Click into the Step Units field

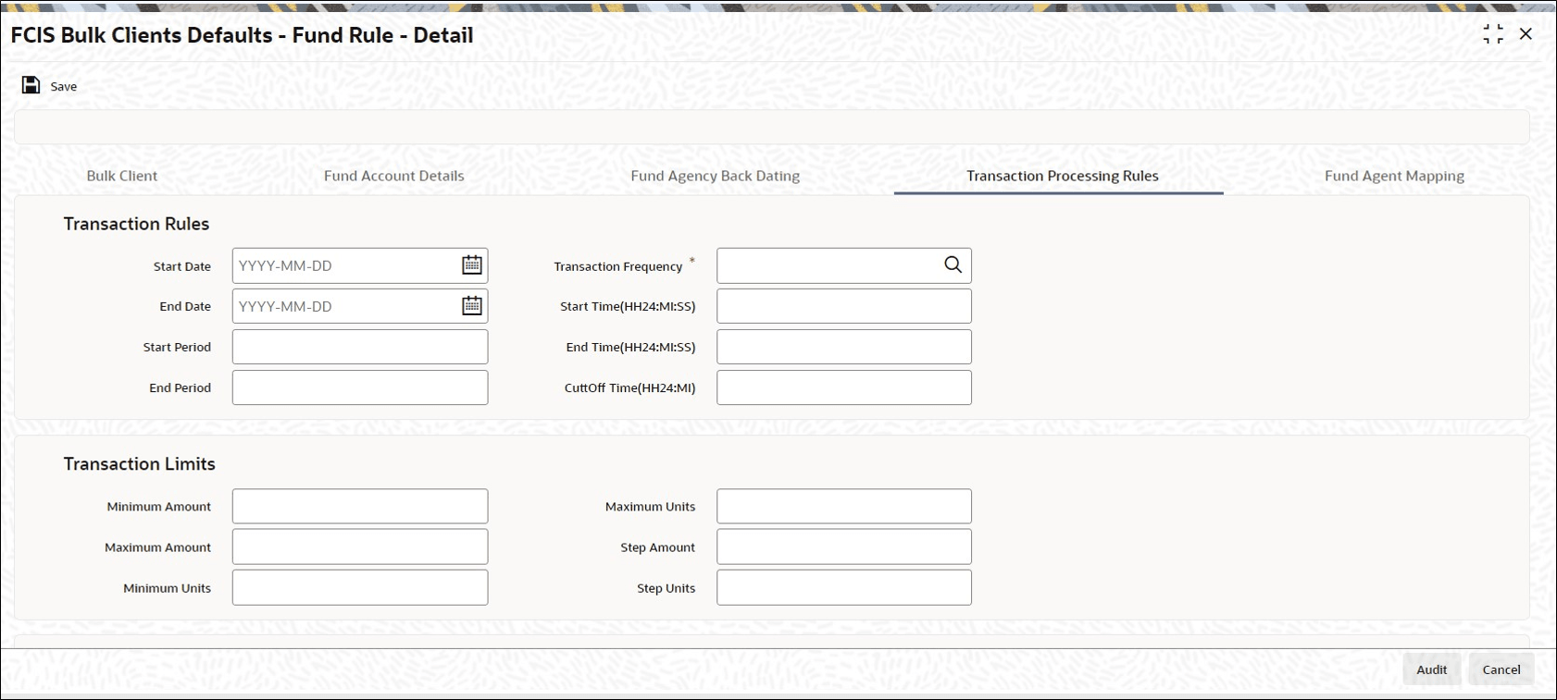coord(844,587)
